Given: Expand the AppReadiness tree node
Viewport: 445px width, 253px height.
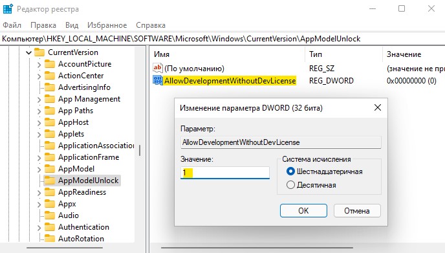Looking at the screenshot, I should point(39,193).
